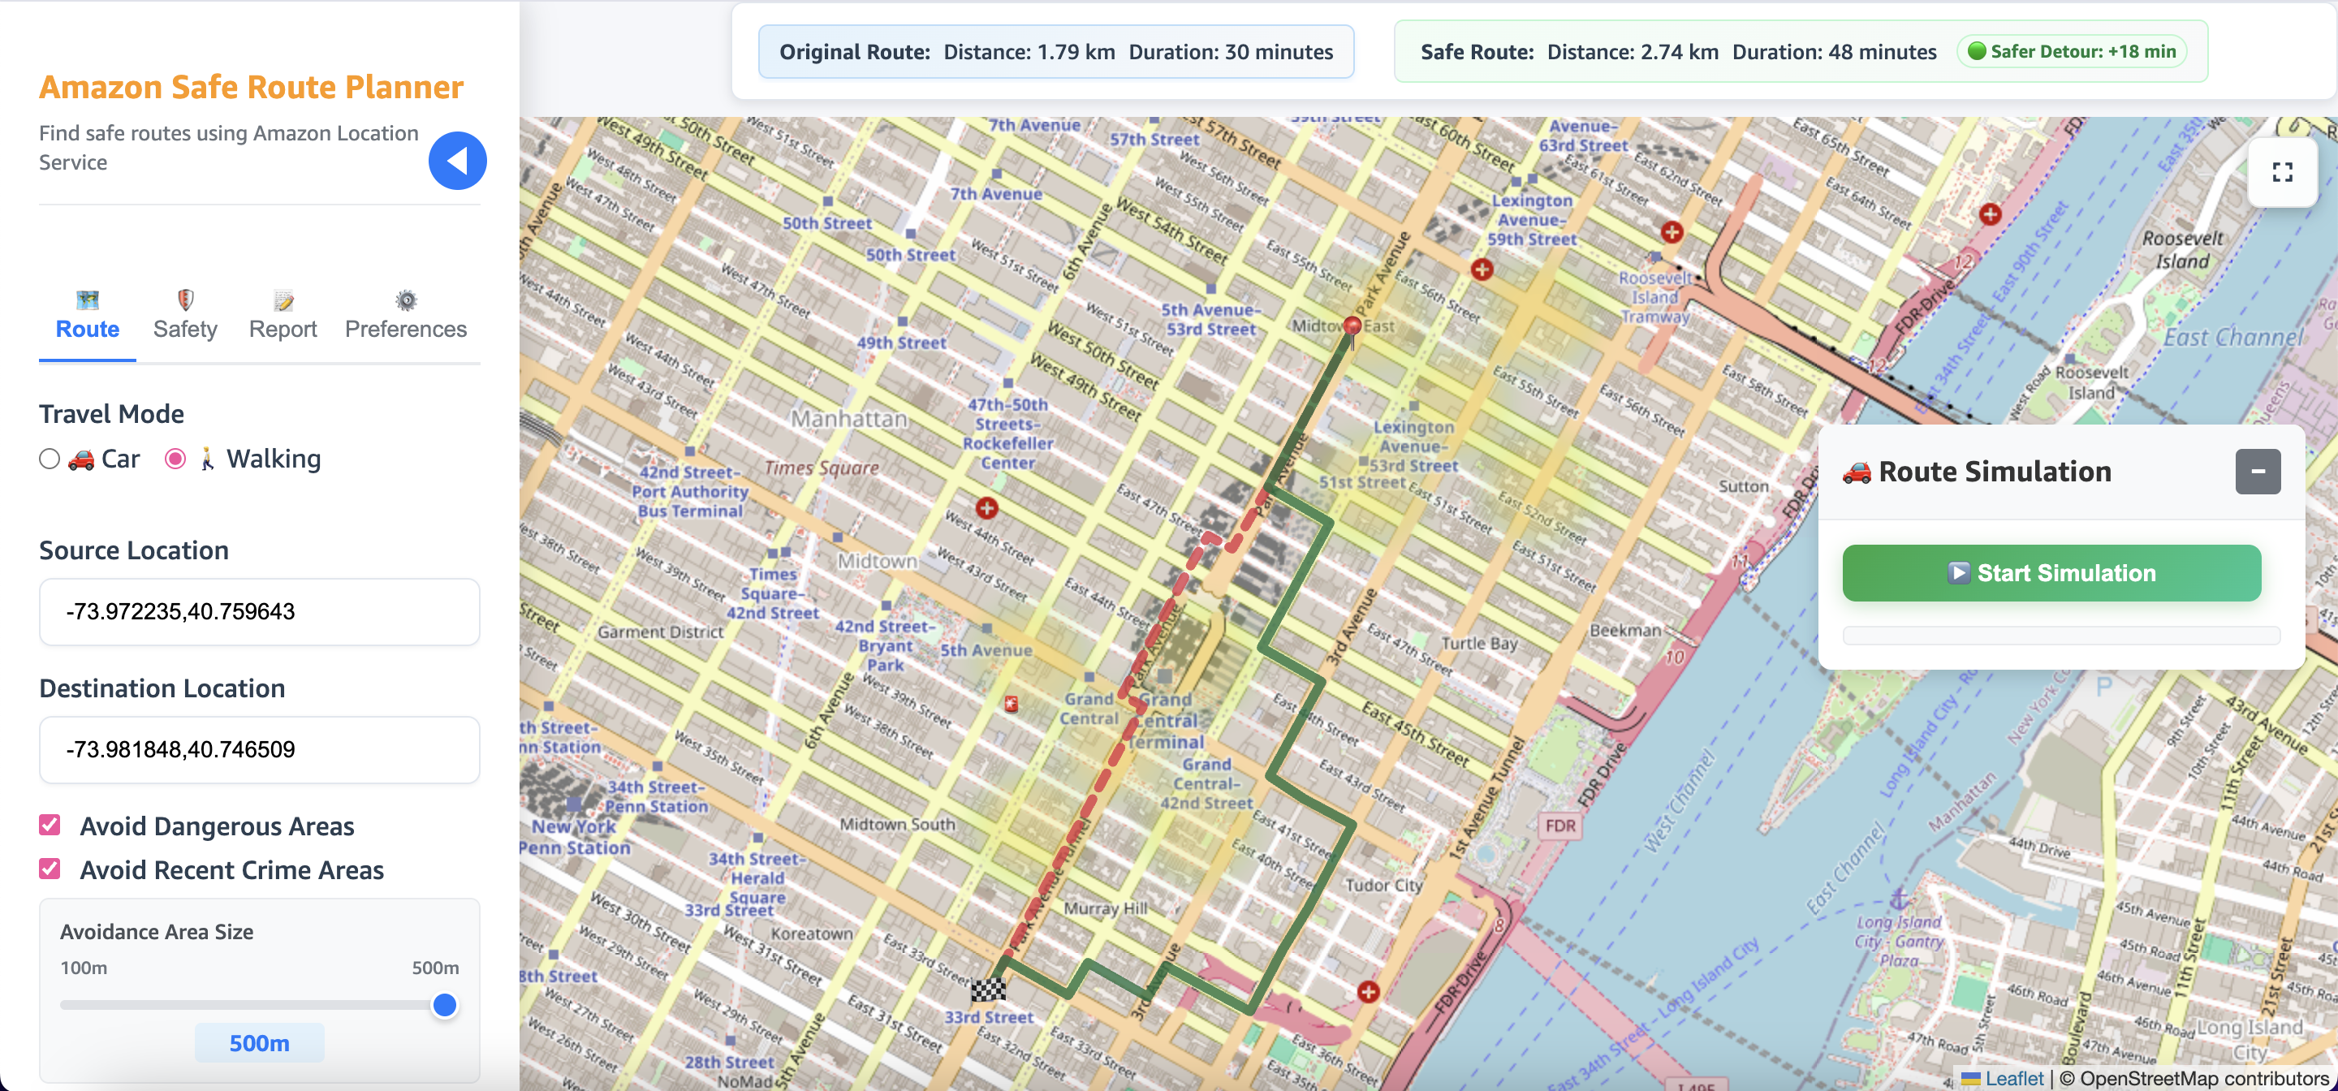This screenshot has height=1091, width=2338.
Task: Select Car as the travel mode
Action: click(50, 459)
